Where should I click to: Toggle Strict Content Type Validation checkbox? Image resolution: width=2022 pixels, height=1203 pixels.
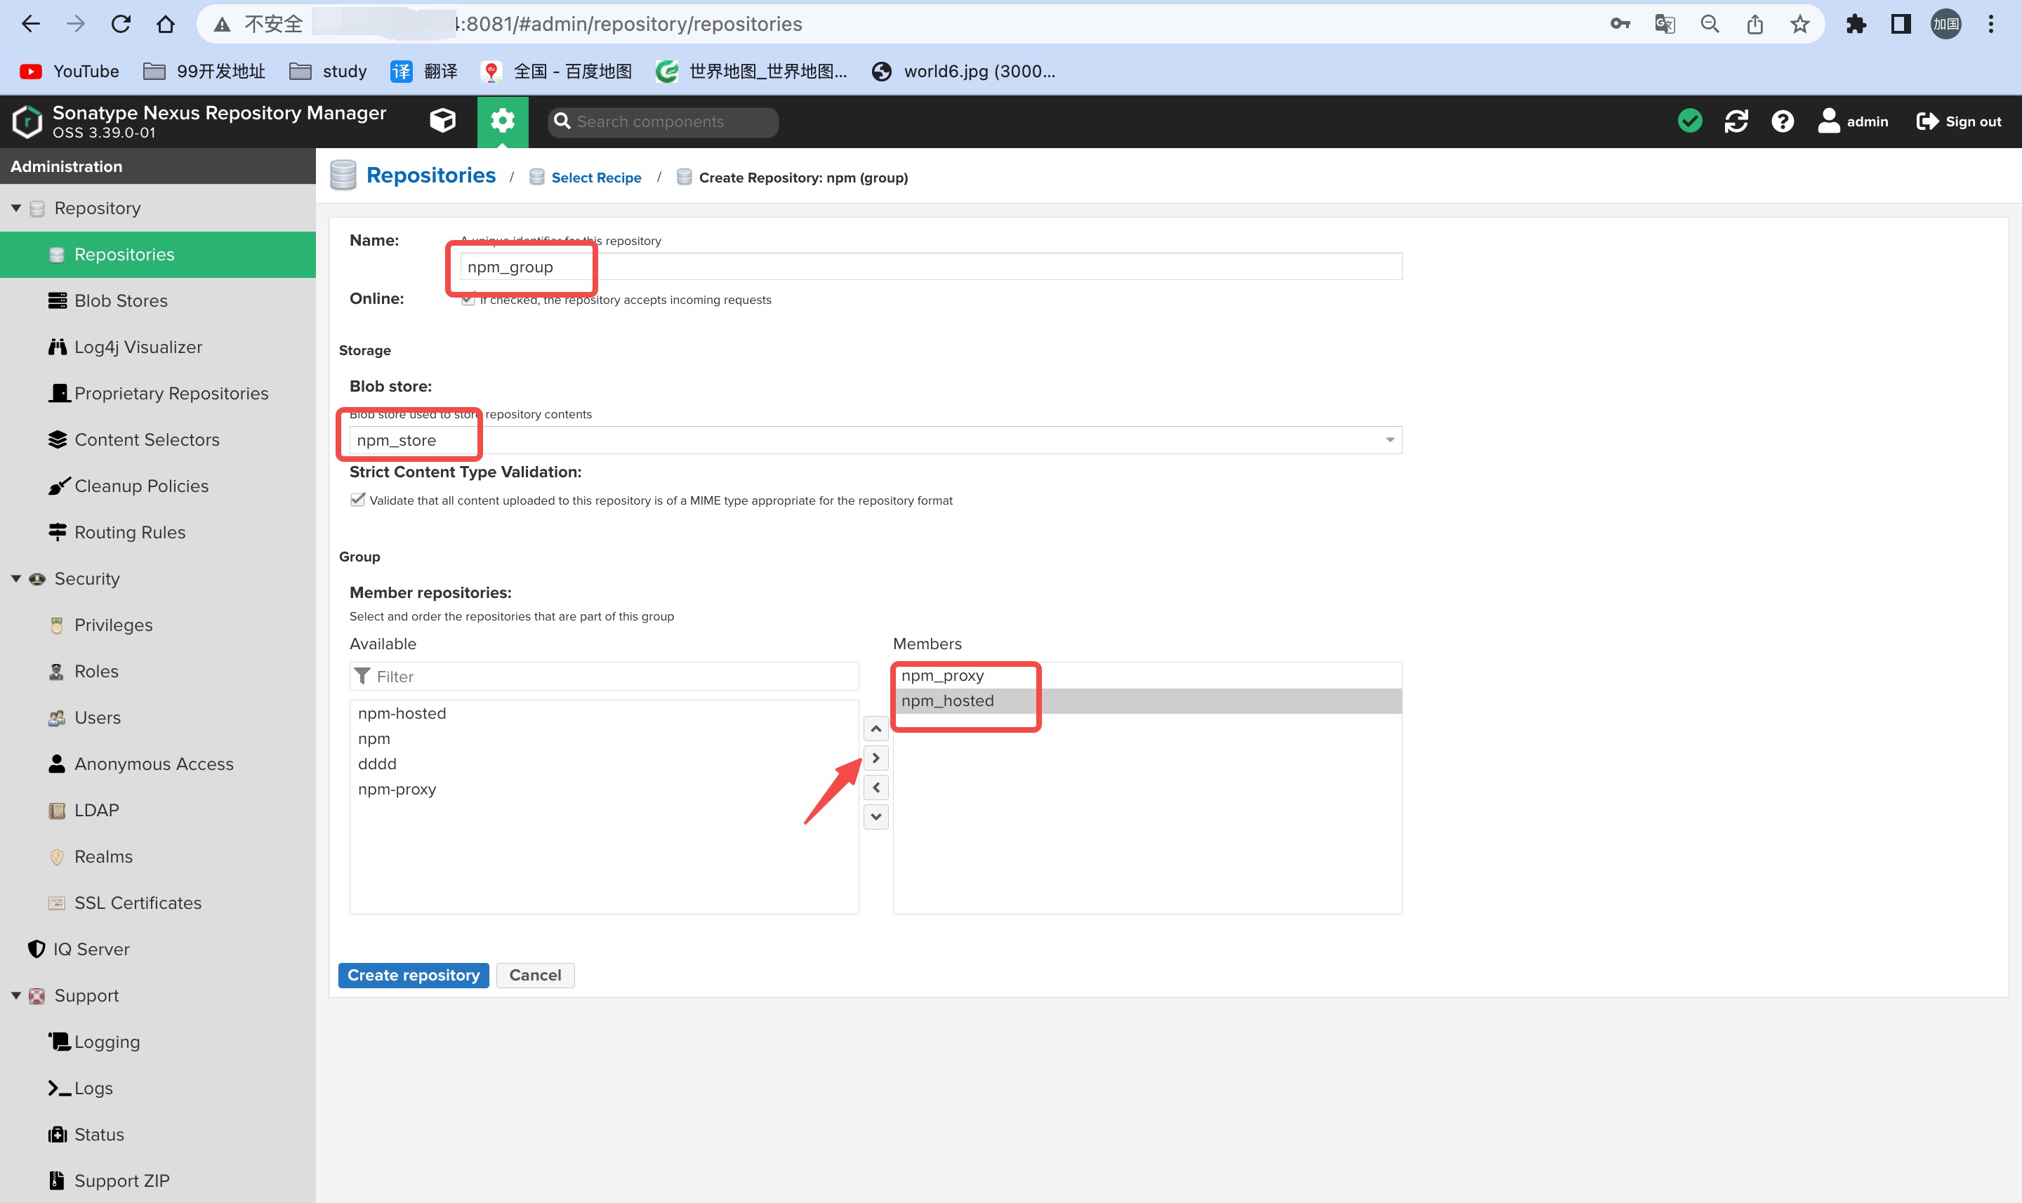(357, 499)
